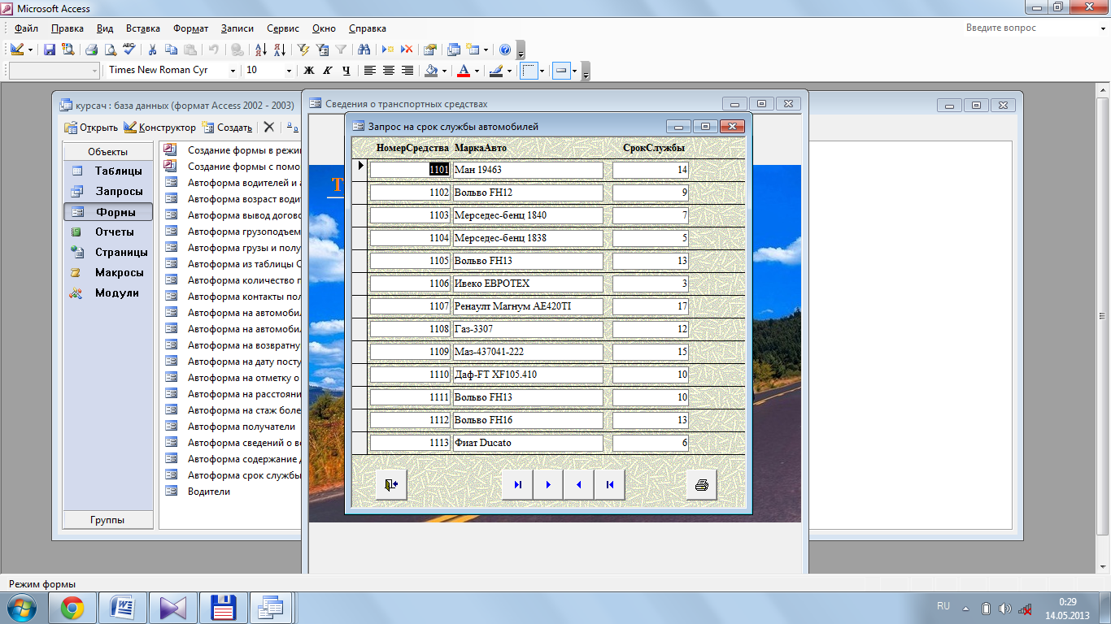Open the Вставка menu
The height and width of the screenshot is (624, 1111).
coord(144,28)
